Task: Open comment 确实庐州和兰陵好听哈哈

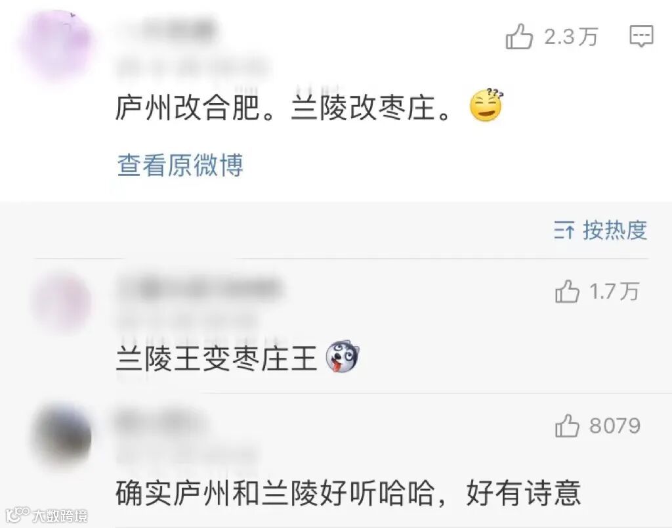Action: pyautogui.click(x=348, y=493)
